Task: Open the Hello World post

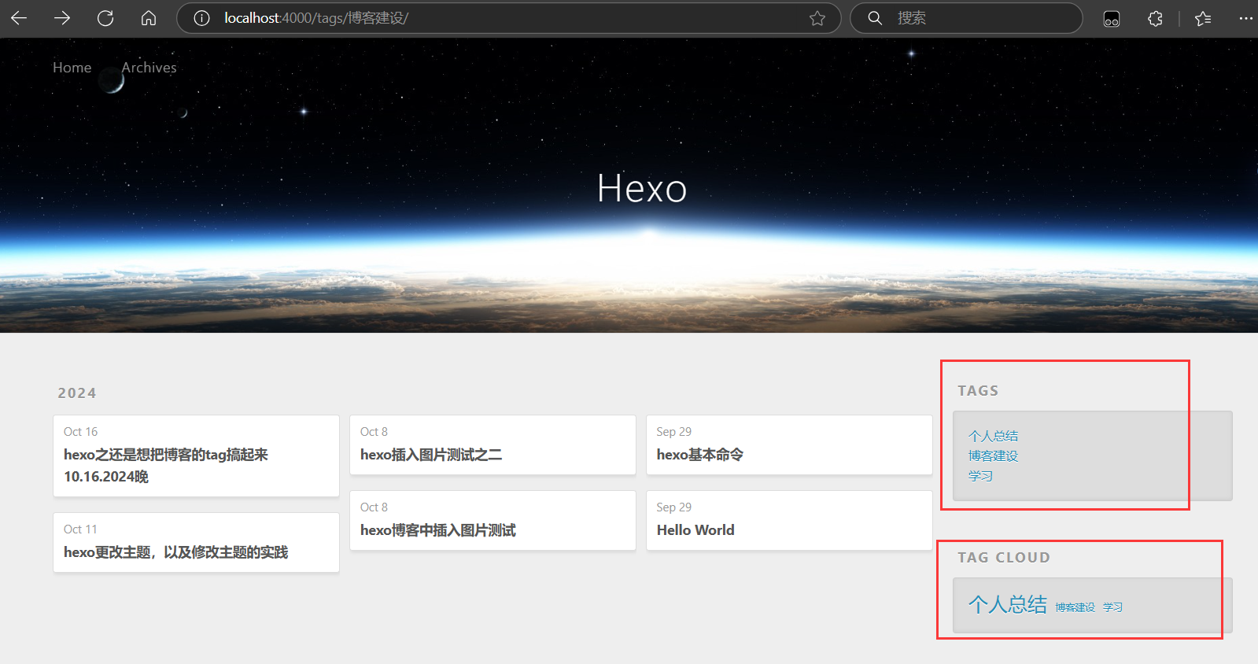Action: pyautogui.click(x=695, y=530)
